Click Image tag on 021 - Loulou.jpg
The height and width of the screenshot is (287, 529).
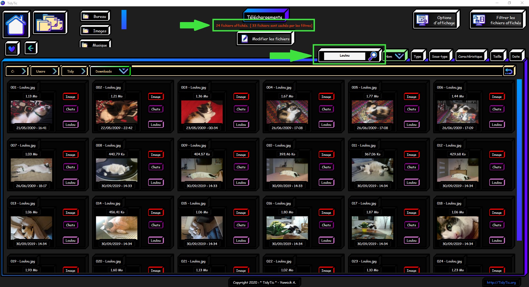241,270
